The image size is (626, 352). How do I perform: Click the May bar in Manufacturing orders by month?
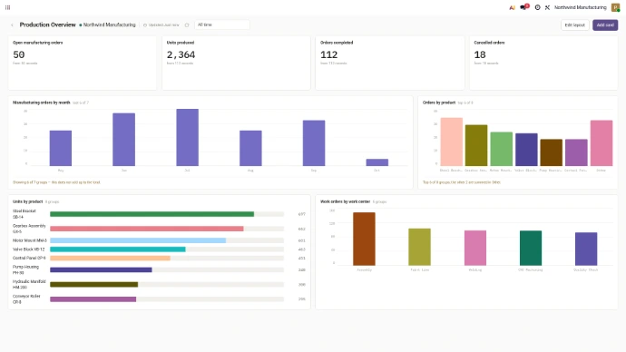61,148
